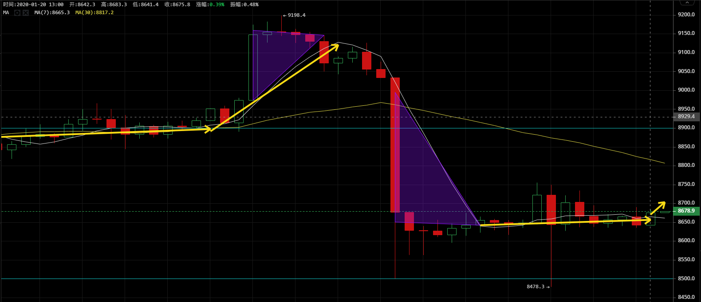Click the 9150.0 price axis label
Viewport: 701px width, 302px height.
(x=686, y=33)
